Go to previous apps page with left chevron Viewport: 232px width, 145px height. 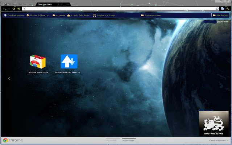point(9,79)
